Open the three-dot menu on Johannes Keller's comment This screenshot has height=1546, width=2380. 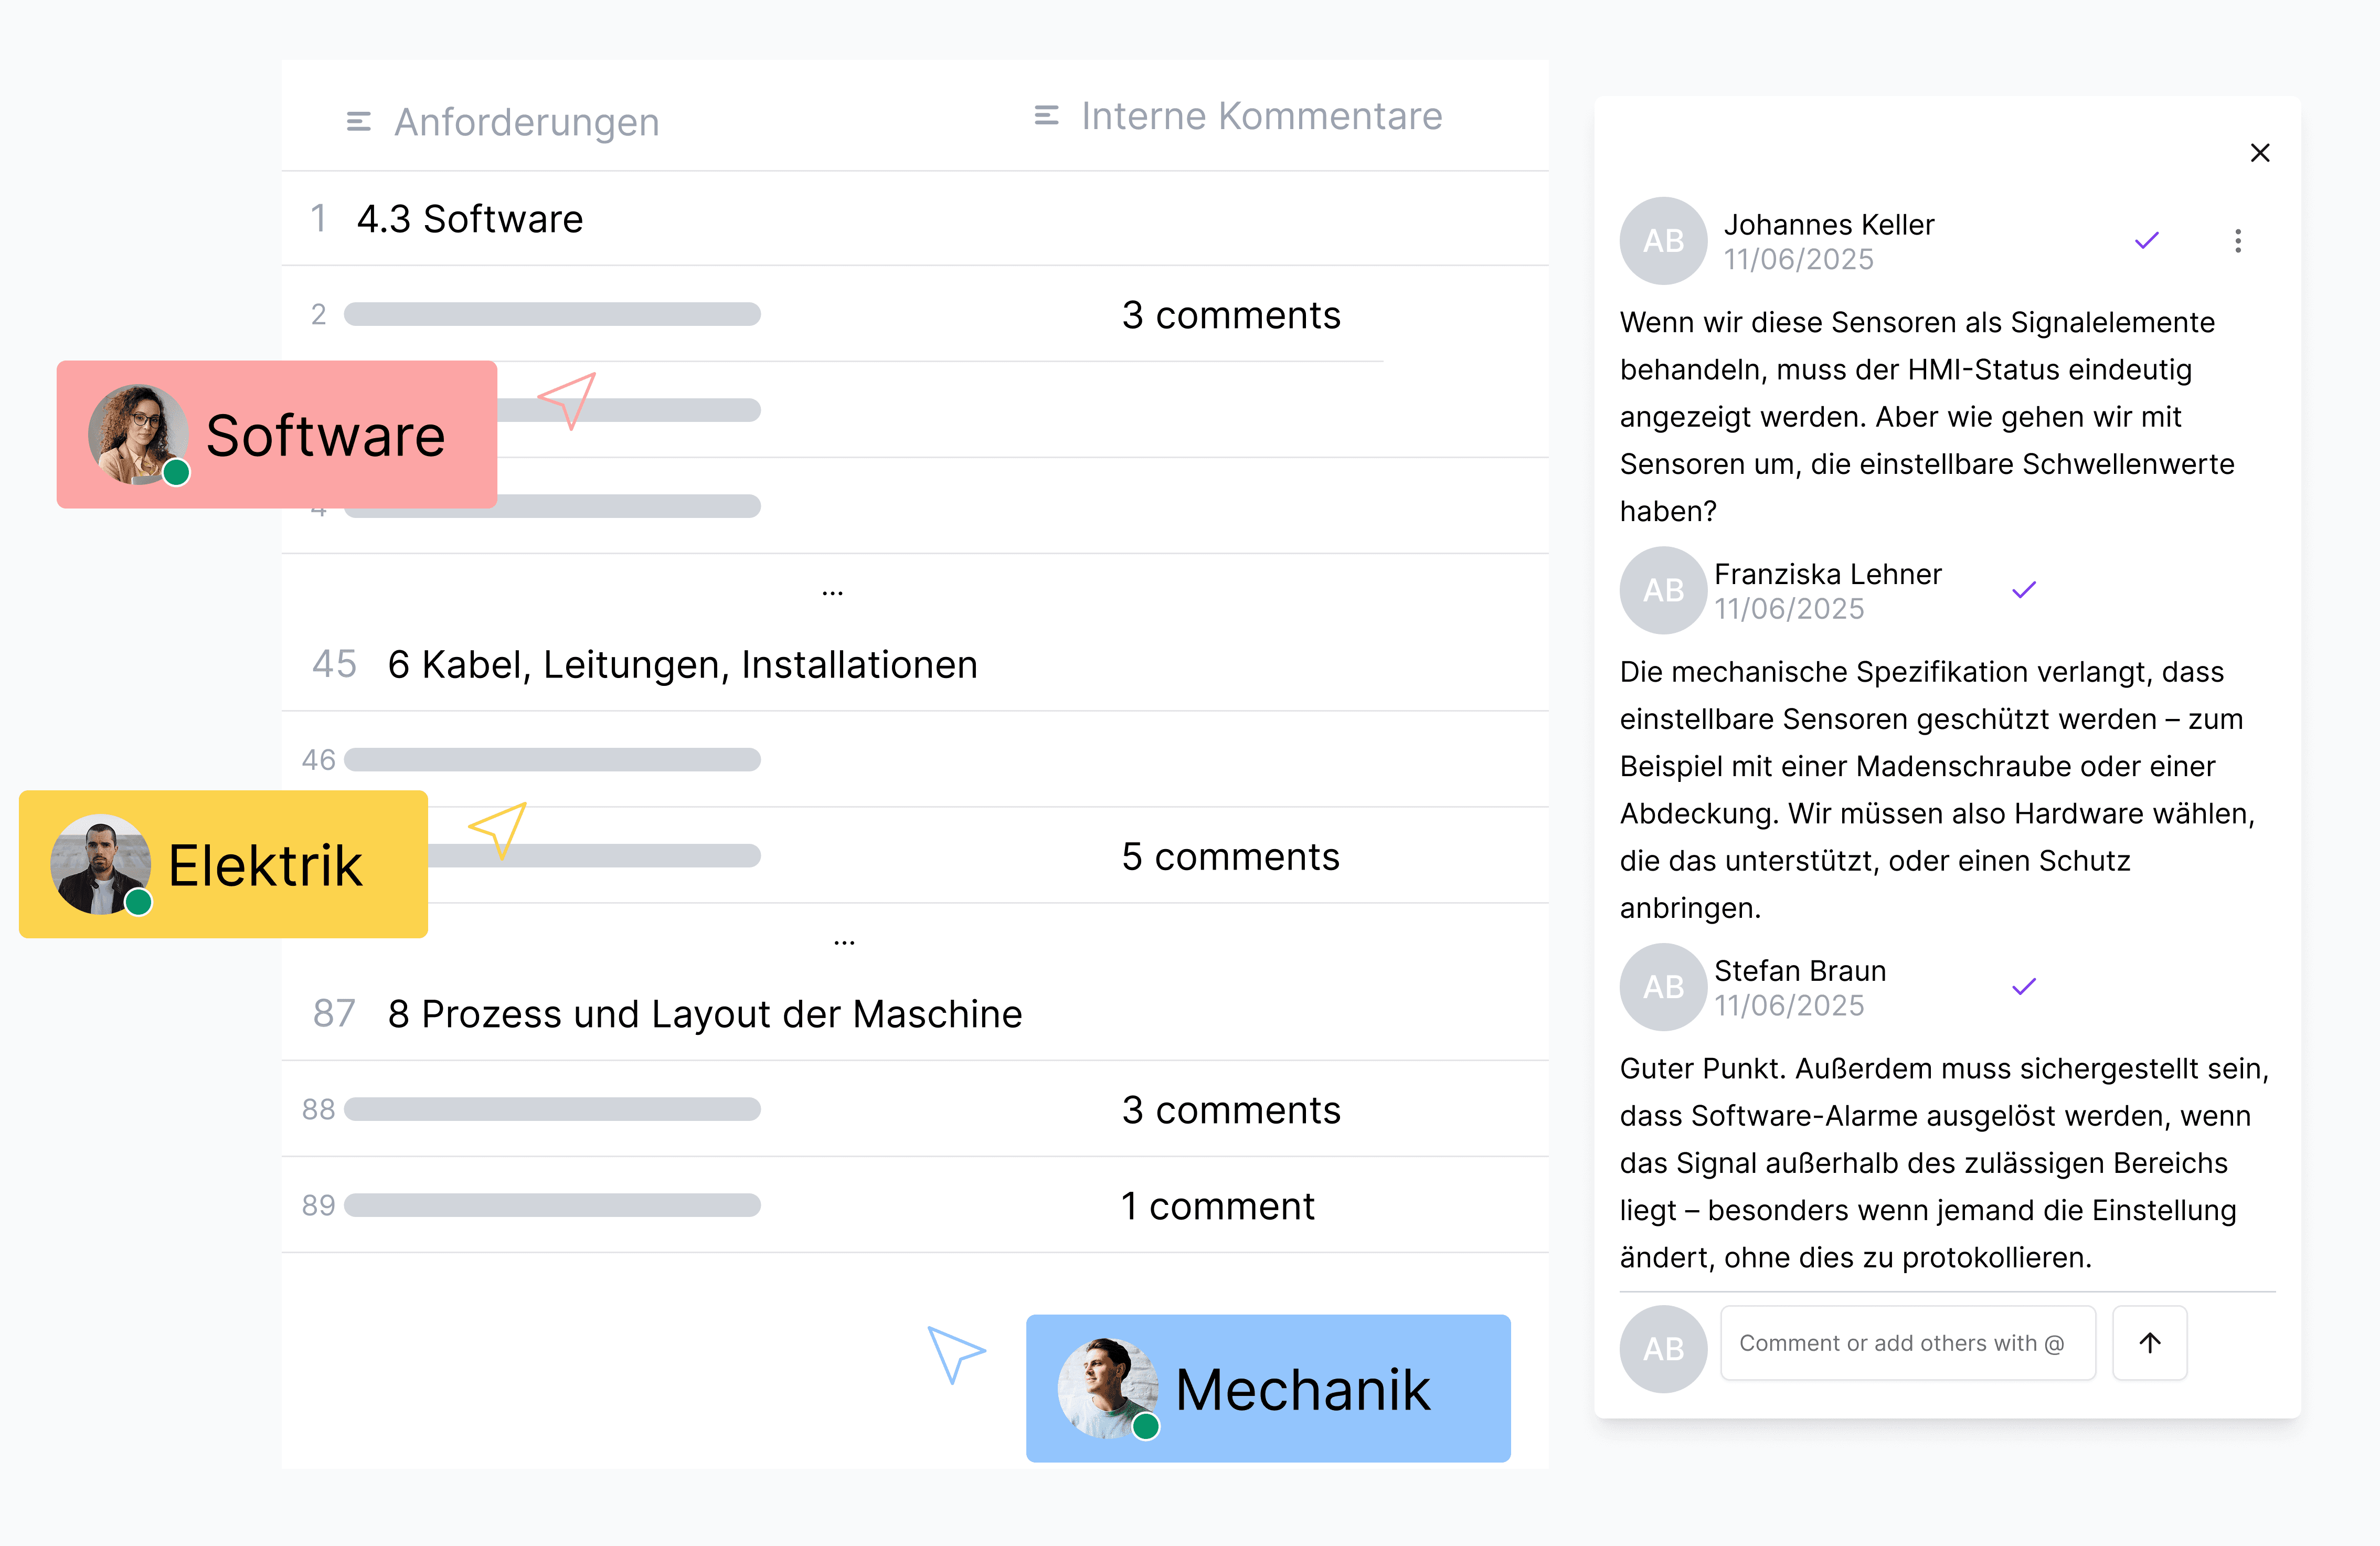(2237, 241)
